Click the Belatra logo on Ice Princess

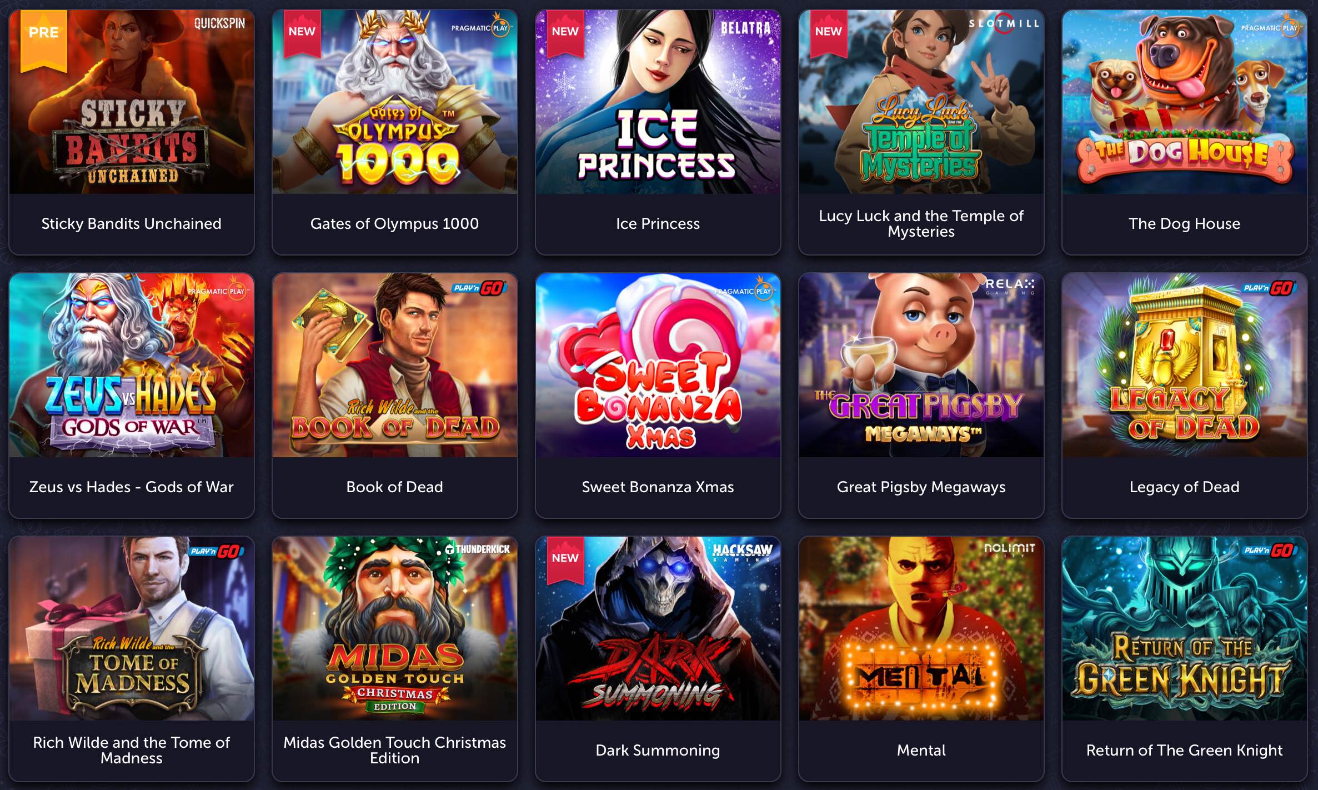click(745, 28)
